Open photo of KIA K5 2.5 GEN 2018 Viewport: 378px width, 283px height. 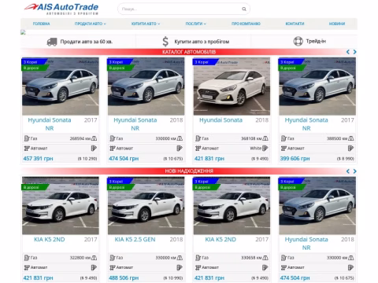146,206
